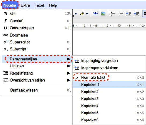Click the ruler at mark 10
The width and height of the screenshot is (146, 125).
[119, 26]
